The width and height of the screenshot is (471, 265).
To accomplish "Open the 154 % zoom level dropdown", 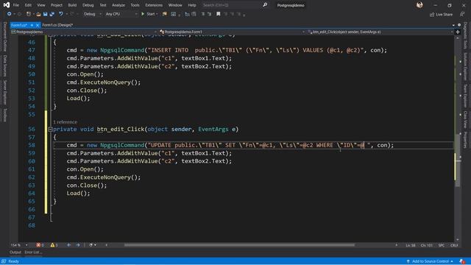I will coord(19,245).
